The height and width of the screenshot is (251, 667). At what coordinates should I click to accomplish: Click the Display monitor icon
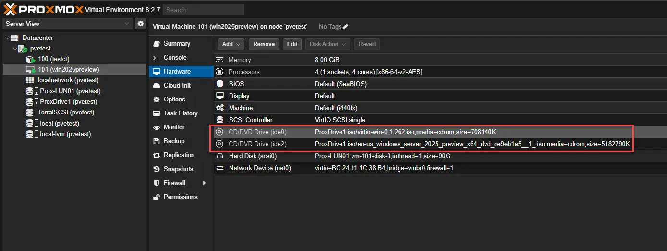pyautogui.click(x=220, y=96)
